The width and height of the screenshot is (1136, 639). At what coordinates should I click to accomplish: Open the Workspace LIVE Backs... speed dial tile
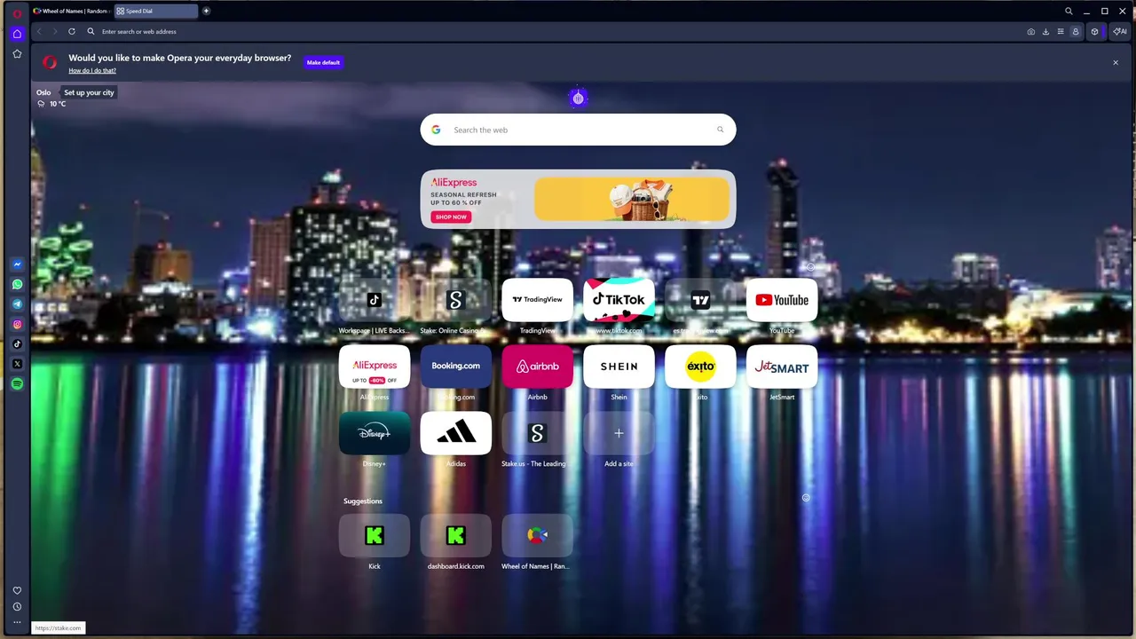coord(374,300)
